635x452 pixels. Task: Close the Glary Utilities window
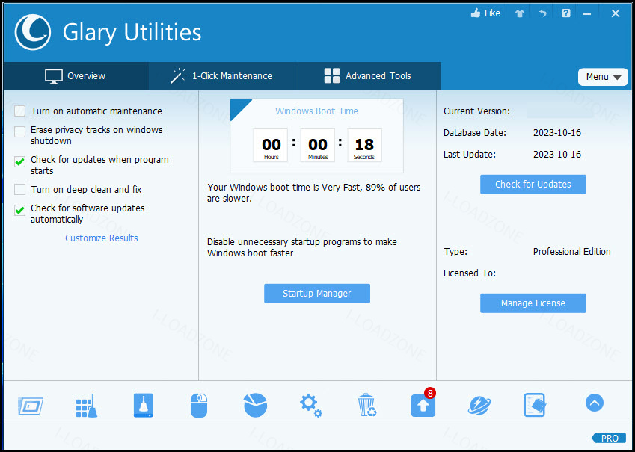(x=616, y=13)
